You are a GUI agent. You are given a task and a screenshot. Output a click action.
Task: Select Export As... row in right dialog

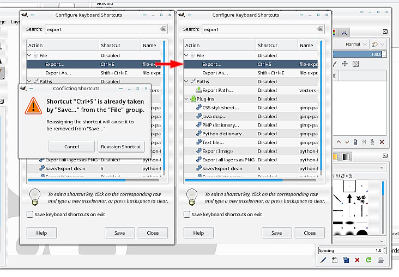pos(251,73)
